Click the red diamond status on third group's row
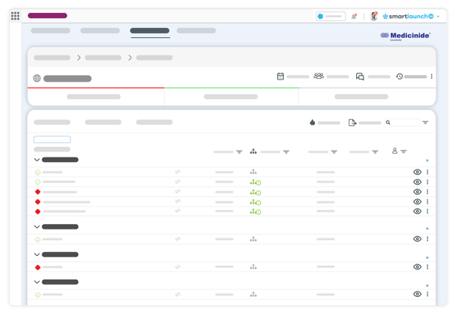Image resolution: width=457 pixels, height=315 pixels. (38, 267)
